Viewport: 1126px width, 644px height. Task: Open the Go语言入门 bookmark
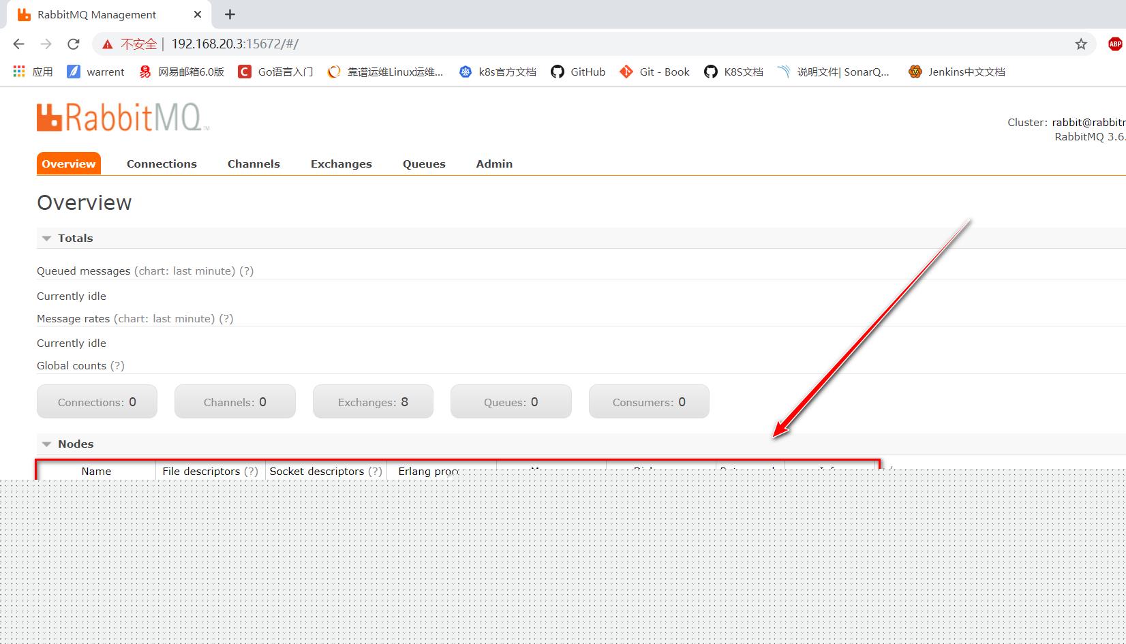point(275,72)
